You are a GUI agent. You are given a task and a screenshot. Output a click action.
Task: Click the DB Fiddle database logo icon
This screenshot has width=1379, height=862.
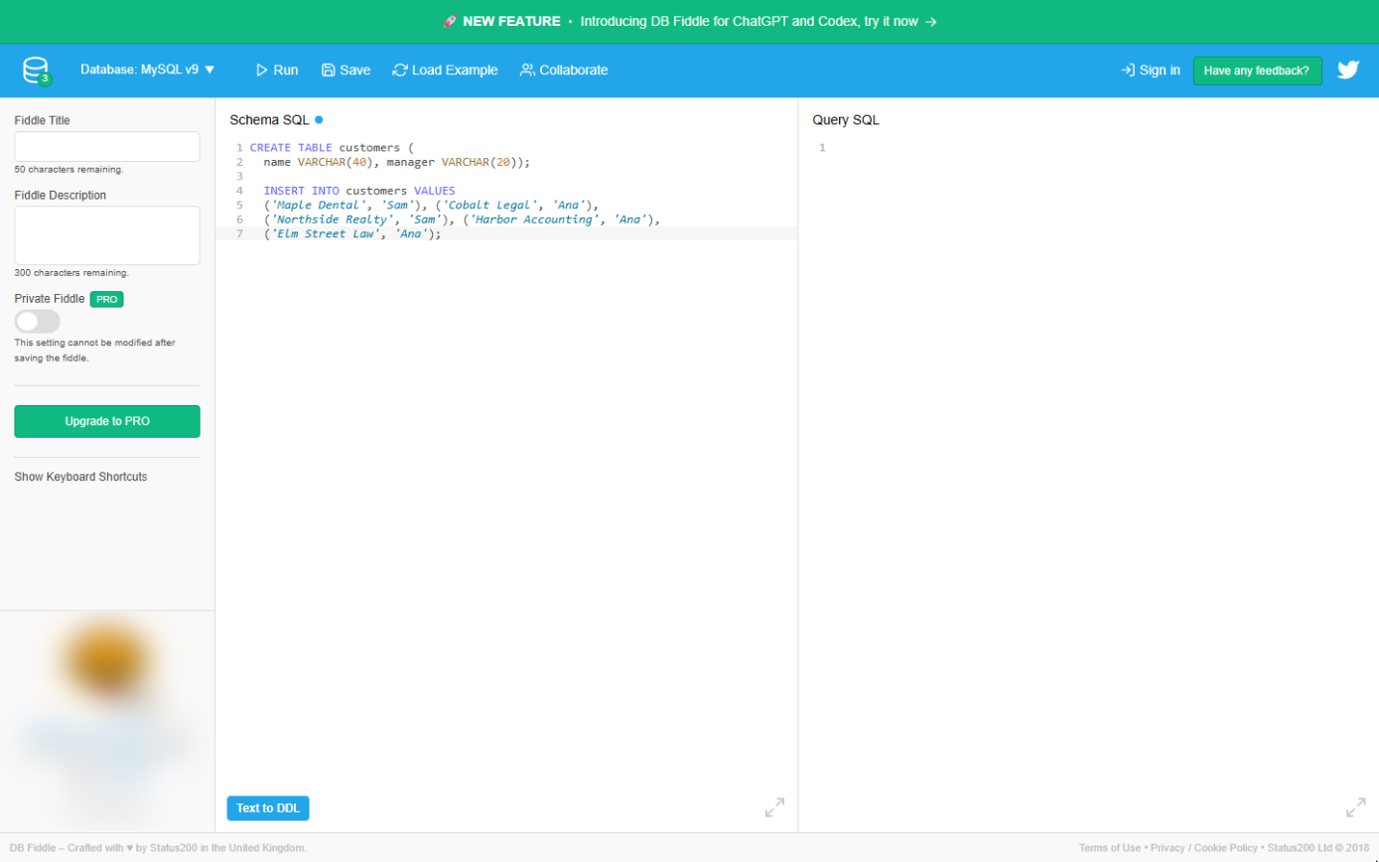click(x=37, y=71)
